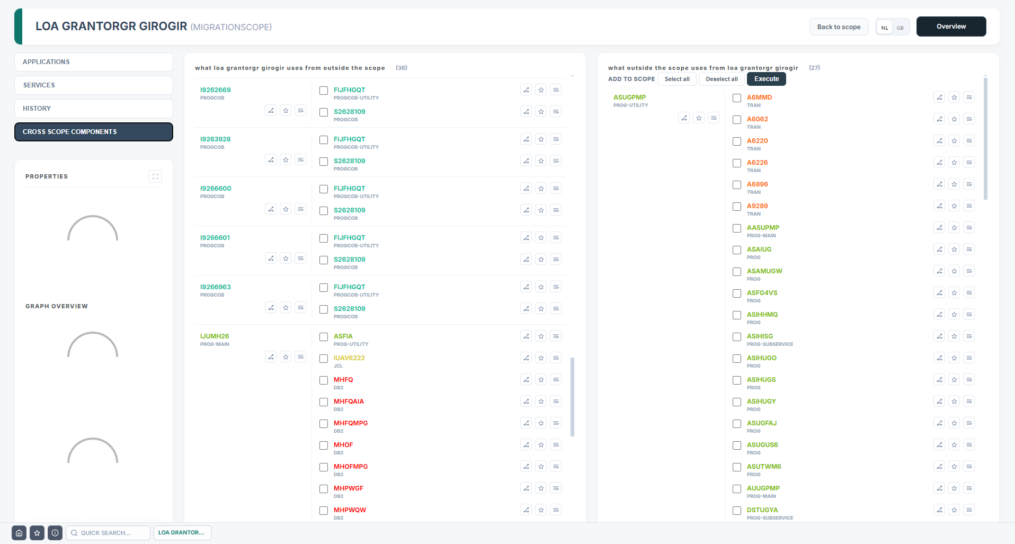Image resolution: width=1015 pixels, height=544 pixels.
Task: Open the I9262669 component link
Action: (x=215, y=90)
